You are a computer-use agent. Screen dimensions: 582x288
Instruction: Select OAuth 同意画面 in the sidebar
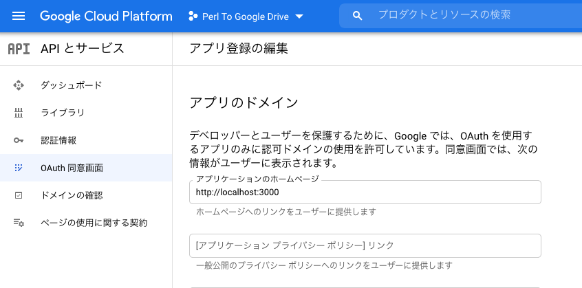point(86,168)
